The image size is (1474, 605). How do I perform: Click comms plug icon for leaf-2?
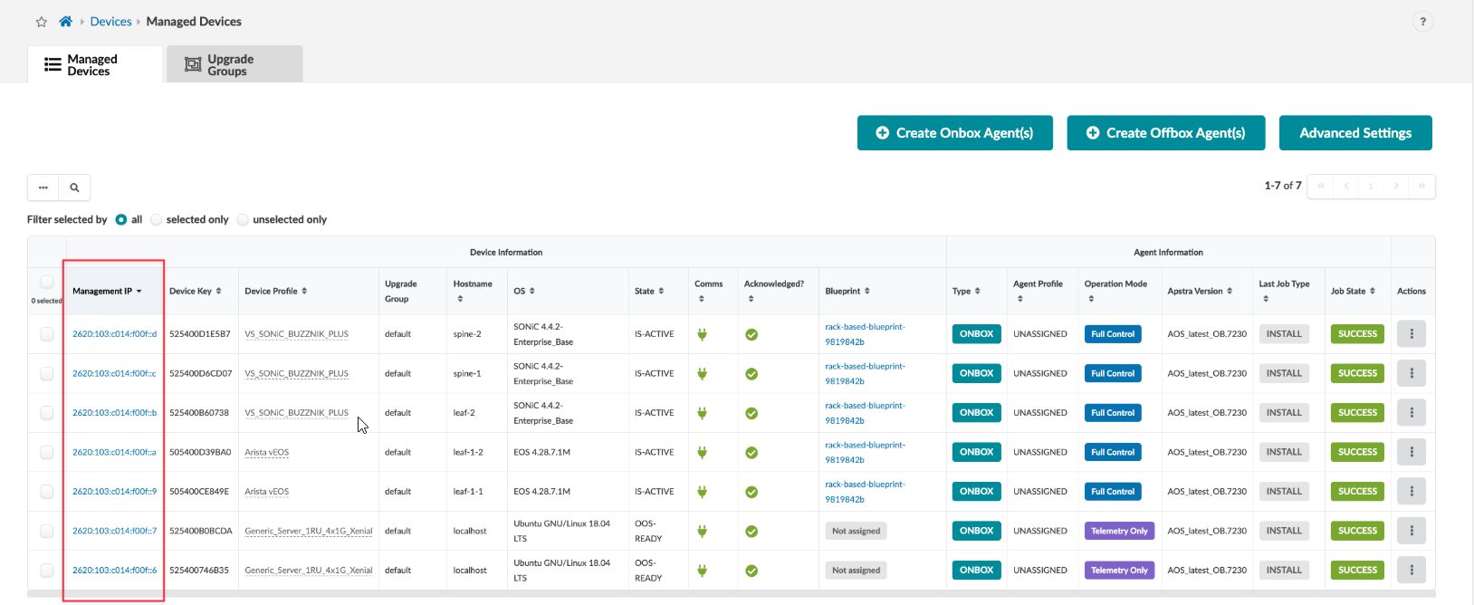pos(702,413)
